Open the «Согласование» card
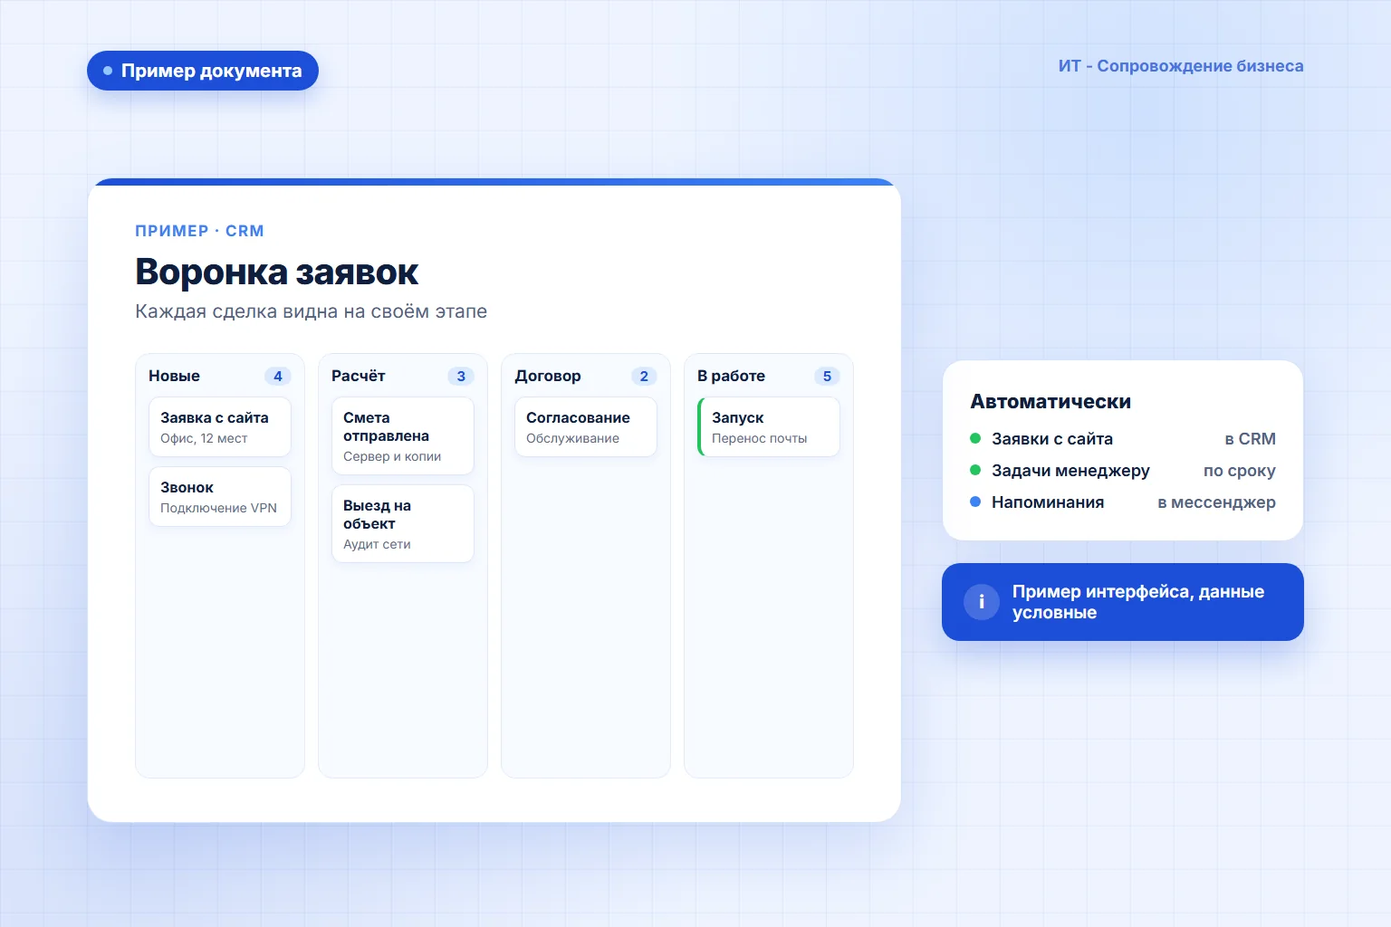The height and width of the screenshot is (927, 1391). pyautogui.click(x=586, y=427)
